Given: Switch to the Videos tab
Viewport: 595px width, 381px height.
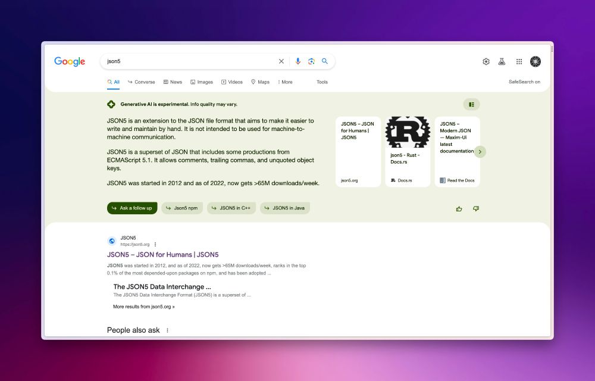Looking at the screenshot, I should point(232,82).
